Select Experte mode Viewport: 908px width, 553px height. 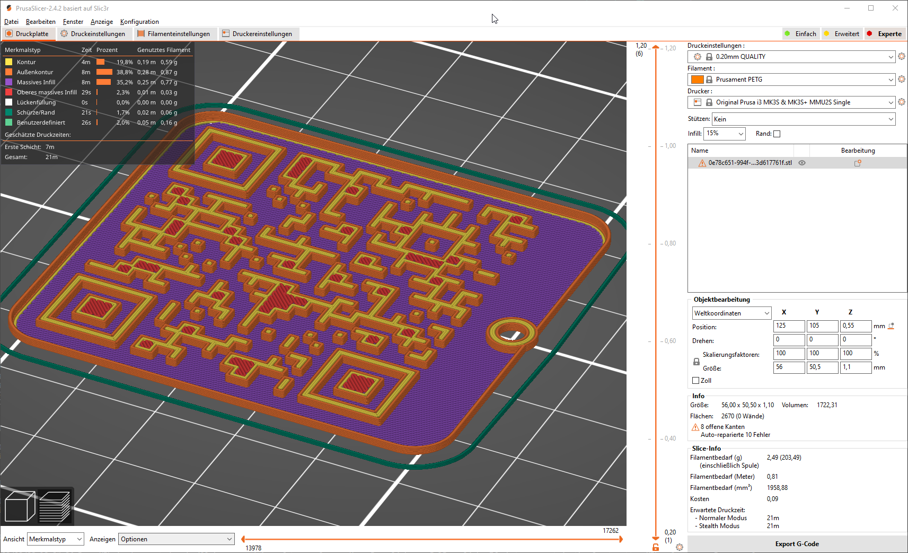click(884, 34)
